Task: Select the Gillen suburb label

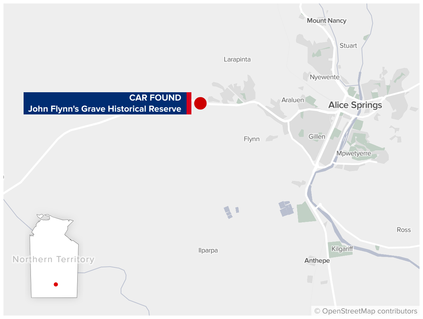Action: pyautogui.click(x=317, y=136)
